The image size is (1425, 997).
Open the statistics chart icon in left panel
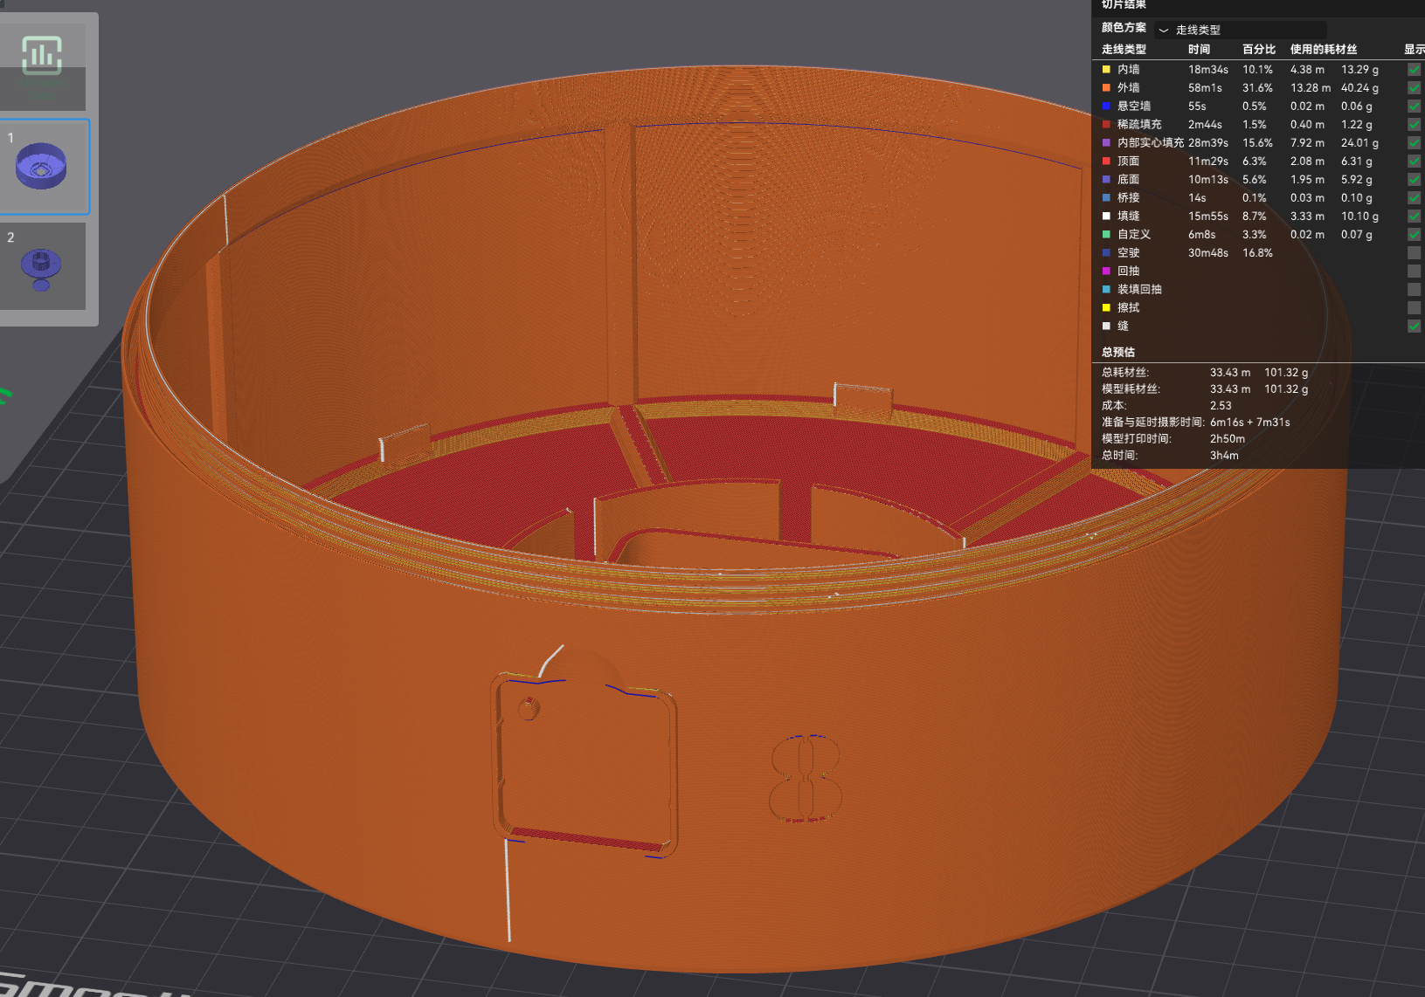41,56
